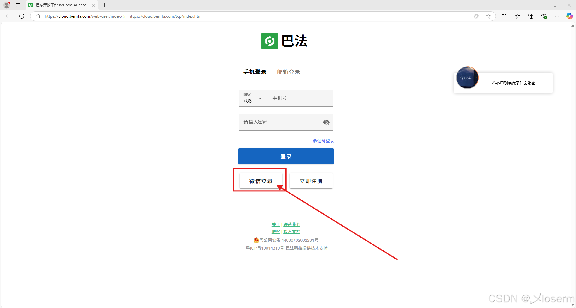Open browser profile avatar
Screen dimensions: 576x308
pos(7,5)
